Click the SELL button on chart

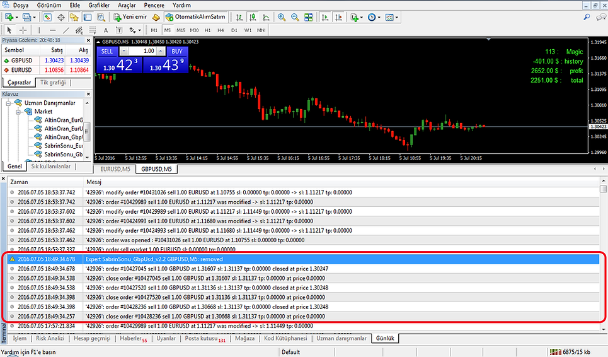106,51
